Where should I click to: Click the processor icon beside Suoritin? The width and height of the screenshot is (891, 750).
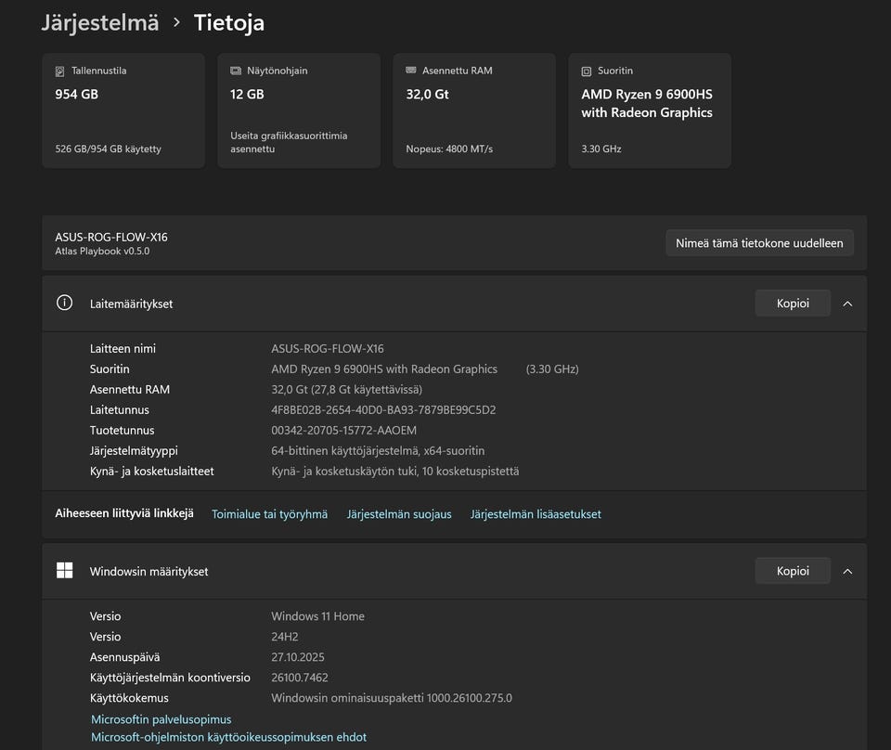[587, 71]
